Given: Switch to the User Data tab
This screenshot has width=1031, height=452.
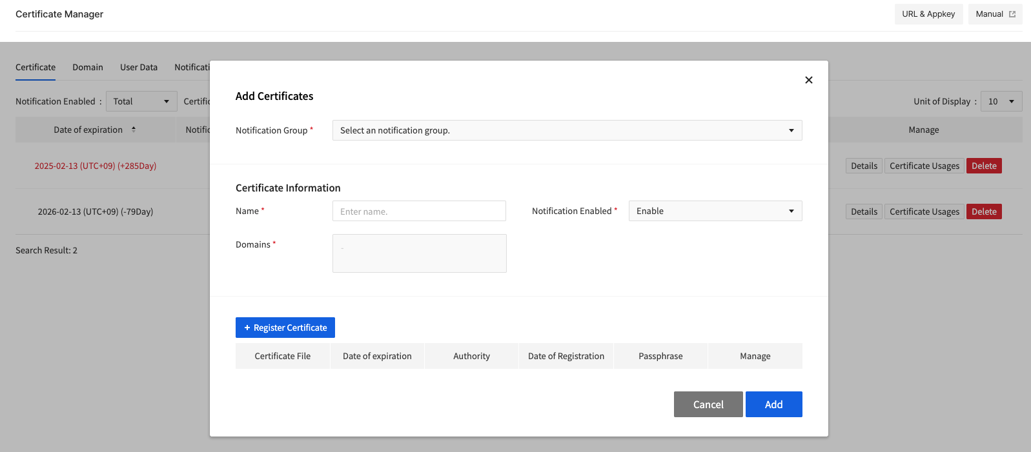Looking at the screenshot, I should click(x=139, y=67).
